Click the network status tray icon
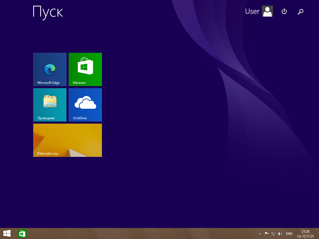The width and height of the screenshot is (319, 239). pos(273,234)
